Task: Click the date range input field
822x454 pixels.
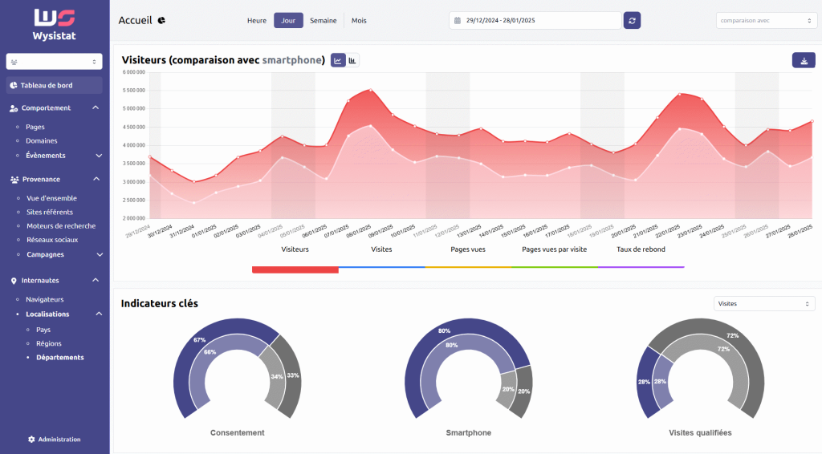Action: 535,21
